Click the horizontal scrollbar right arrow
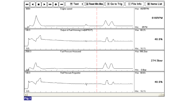 click(163, 95)
